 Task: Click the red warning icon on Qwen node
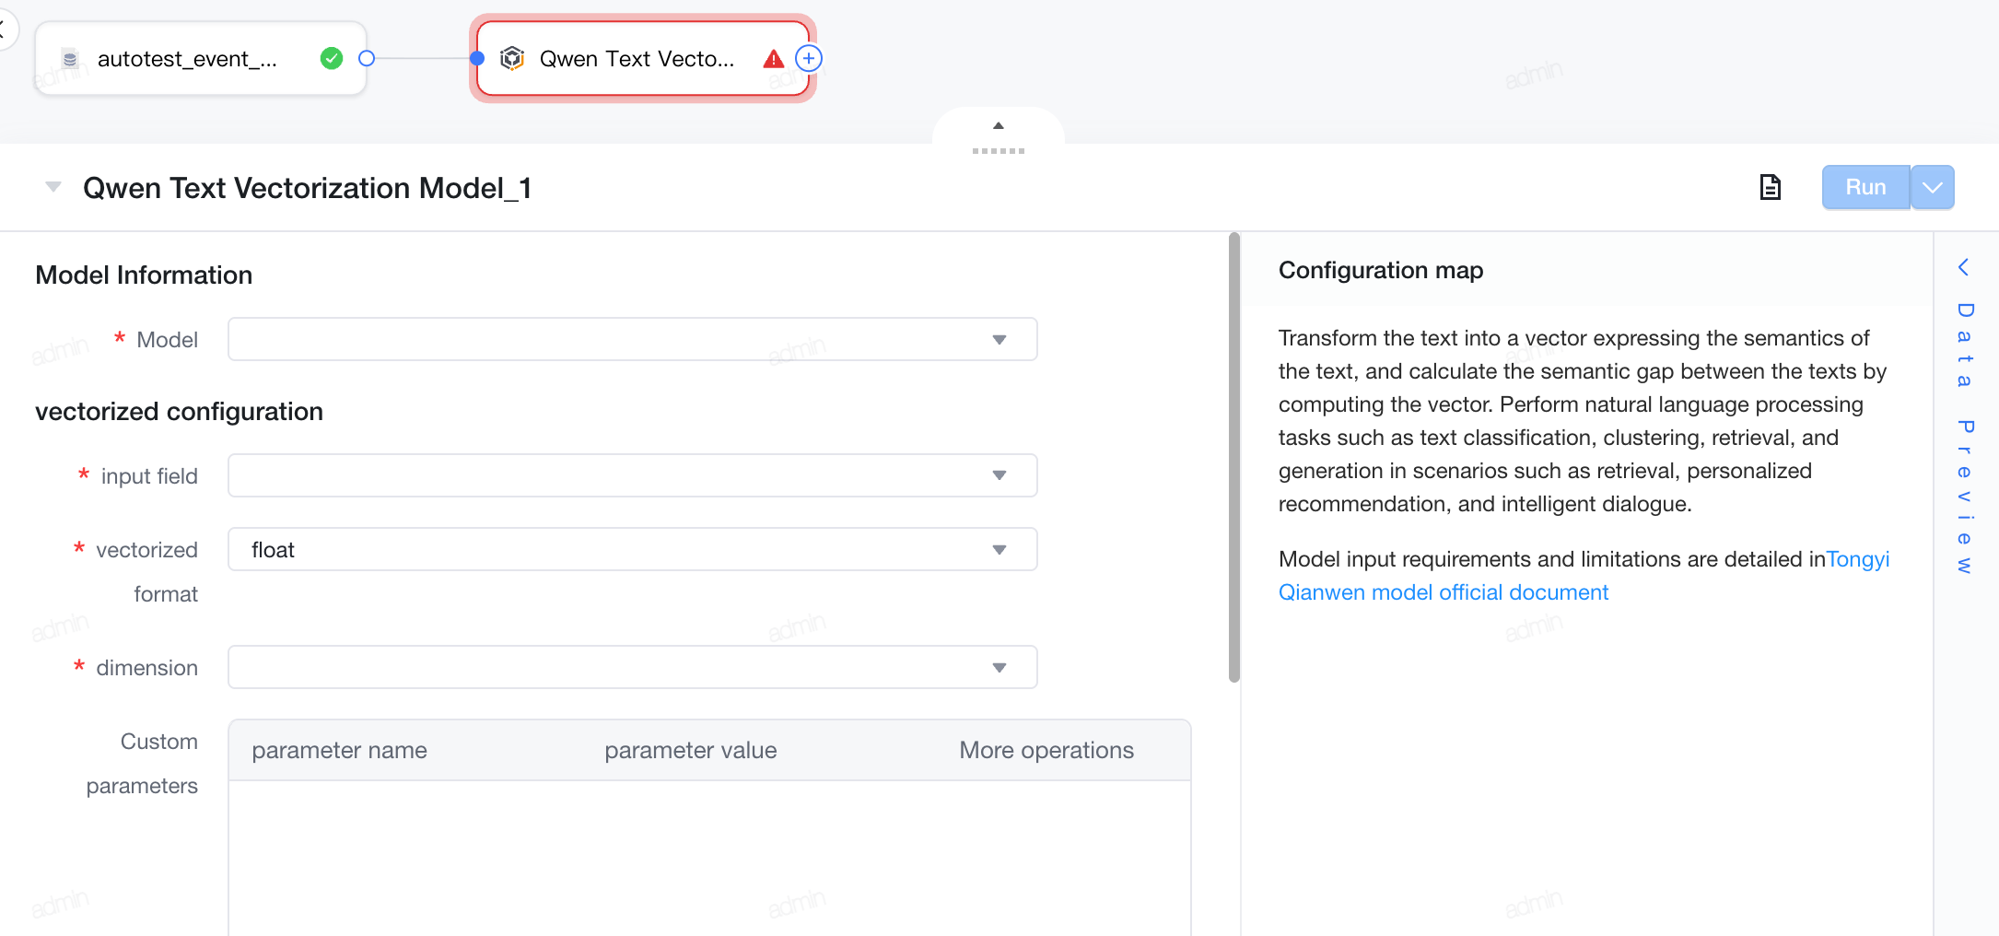[774, 59]
